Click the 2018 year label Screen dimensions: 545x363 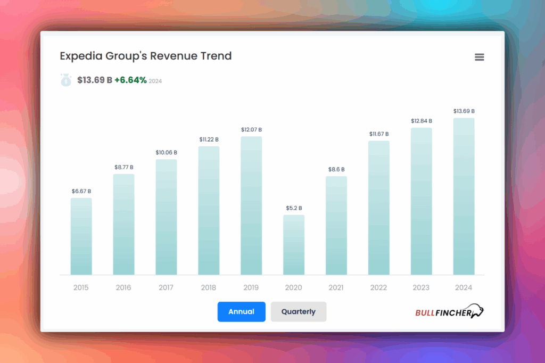208,287
